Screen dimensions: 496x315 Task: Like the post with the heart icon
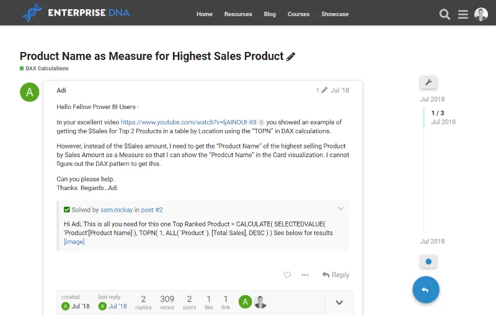[287, 275]
